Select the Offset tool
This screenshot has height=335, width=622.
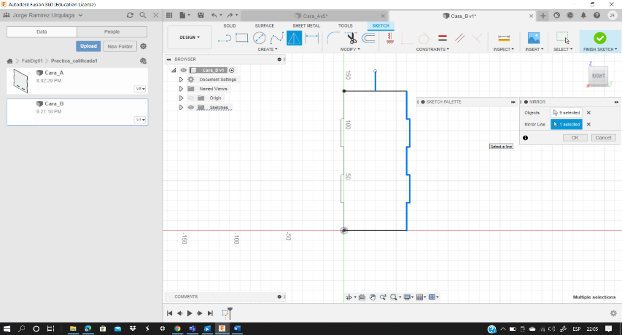coord(369,38)
